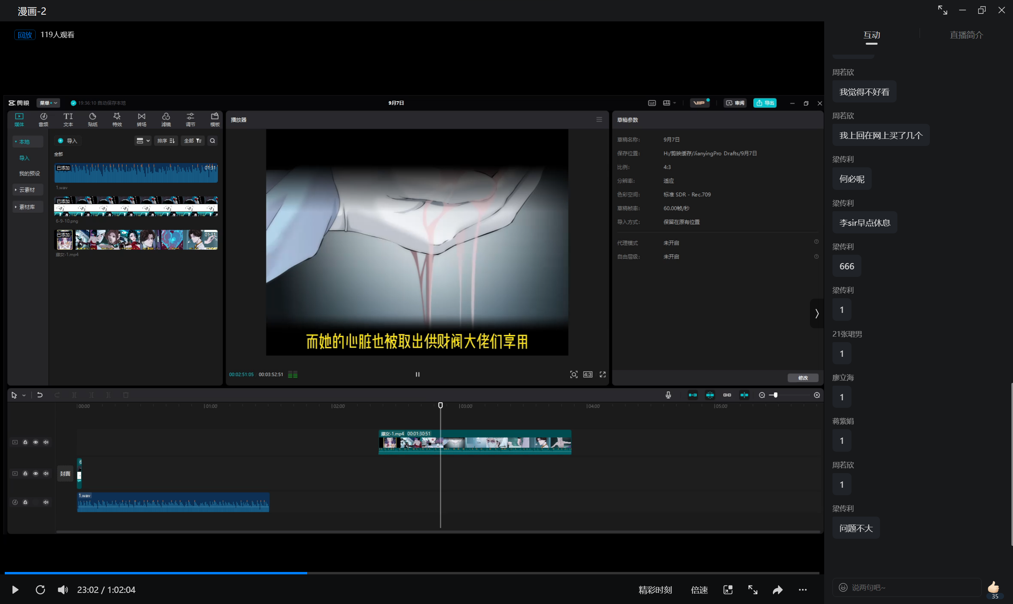Play the replay video
Viewport: 1013px width, 604px height.
click(15, 590)
